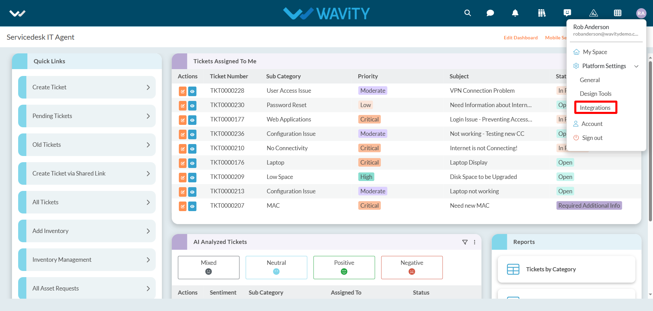View ticket TKT0000177 with the eye icon
Viewport: 653px width, 311px height.
[x=192, y=120]
